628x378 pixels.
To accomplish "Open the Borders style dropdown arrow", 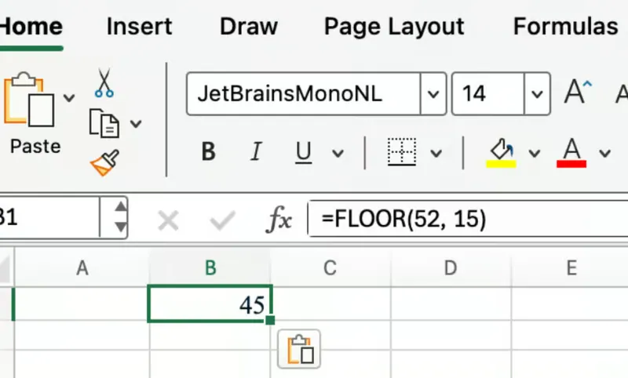I will 436,153.
